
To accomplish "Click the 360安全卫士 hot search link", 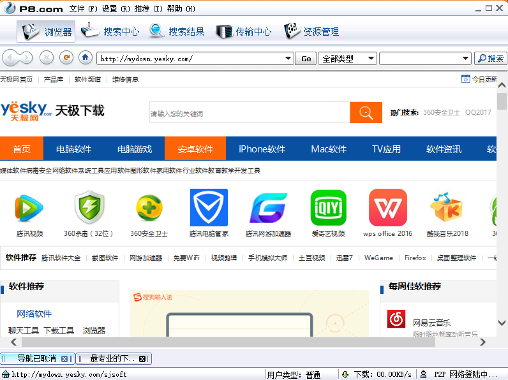I will [x=441, y=112].
